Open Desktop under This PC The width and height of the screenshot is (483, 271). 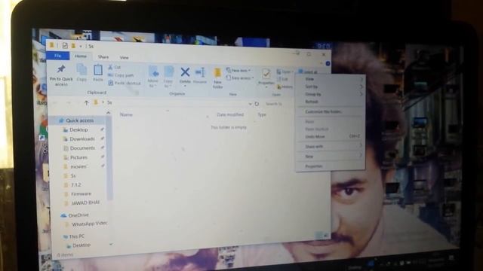(82, 245)
